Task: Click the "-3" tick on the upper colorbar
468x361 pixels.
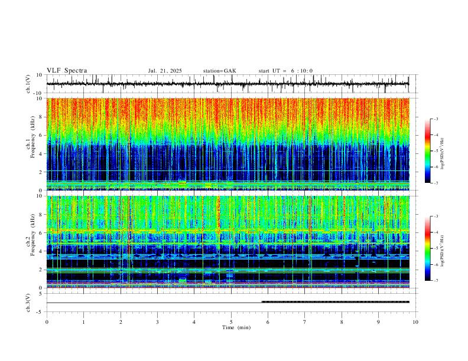Action: click(x=436, y=119)
